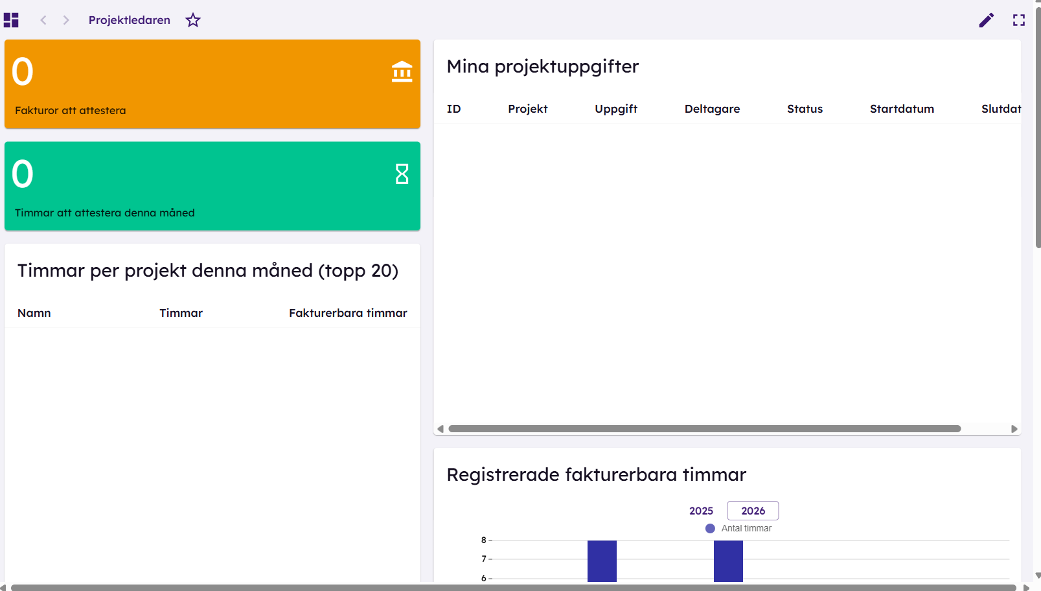Open Timmar att attestera denna månad card
Viewport: 1041px width, 591px height.
point(212,186)
